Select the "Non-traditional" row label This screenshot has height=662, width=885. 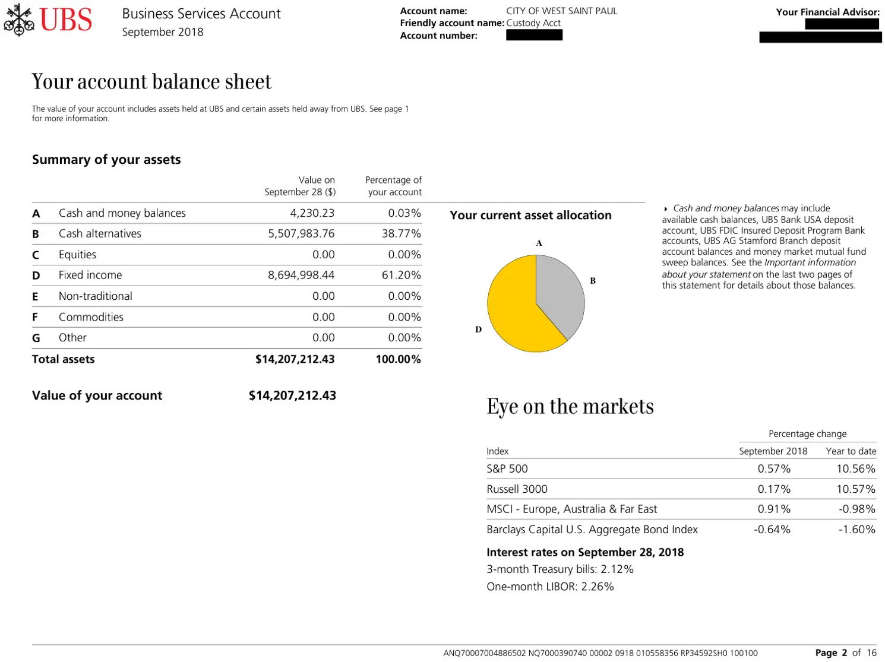coord(96,296)
